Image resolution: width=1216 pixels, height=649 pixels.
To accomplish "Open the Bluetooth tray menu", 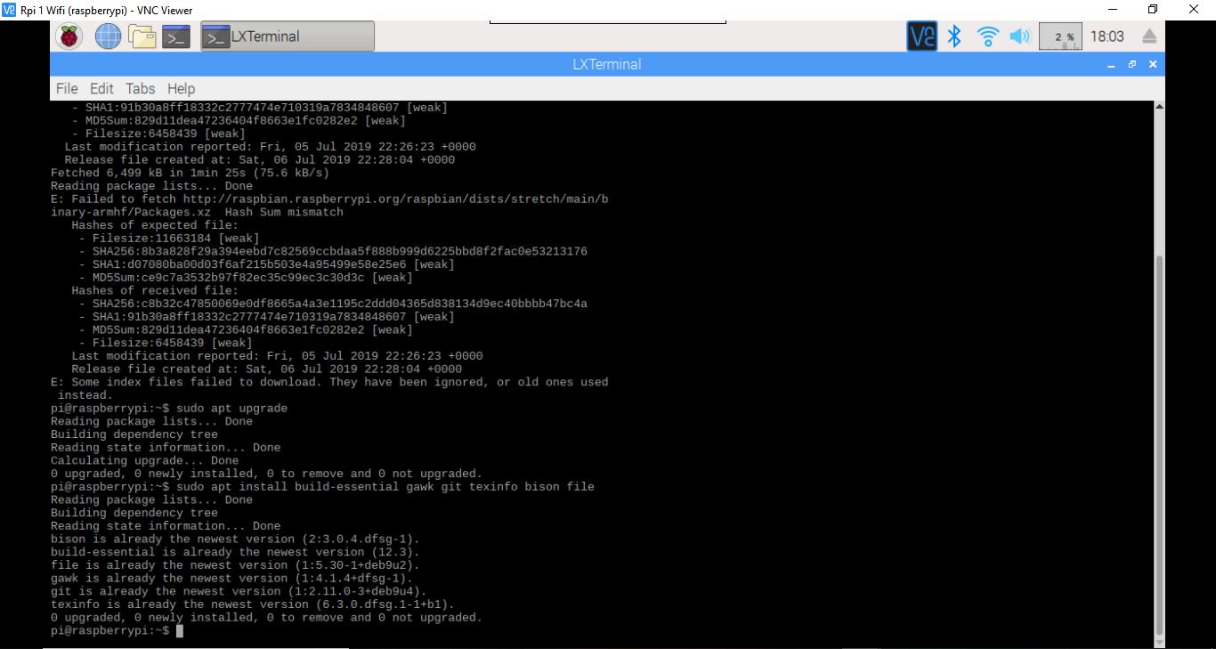I will coord(954,37).
